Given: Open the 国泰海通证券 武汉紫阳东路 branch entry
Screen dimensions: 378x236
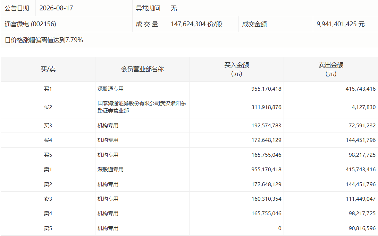Looking at the screenshot, I should (142, 107).
